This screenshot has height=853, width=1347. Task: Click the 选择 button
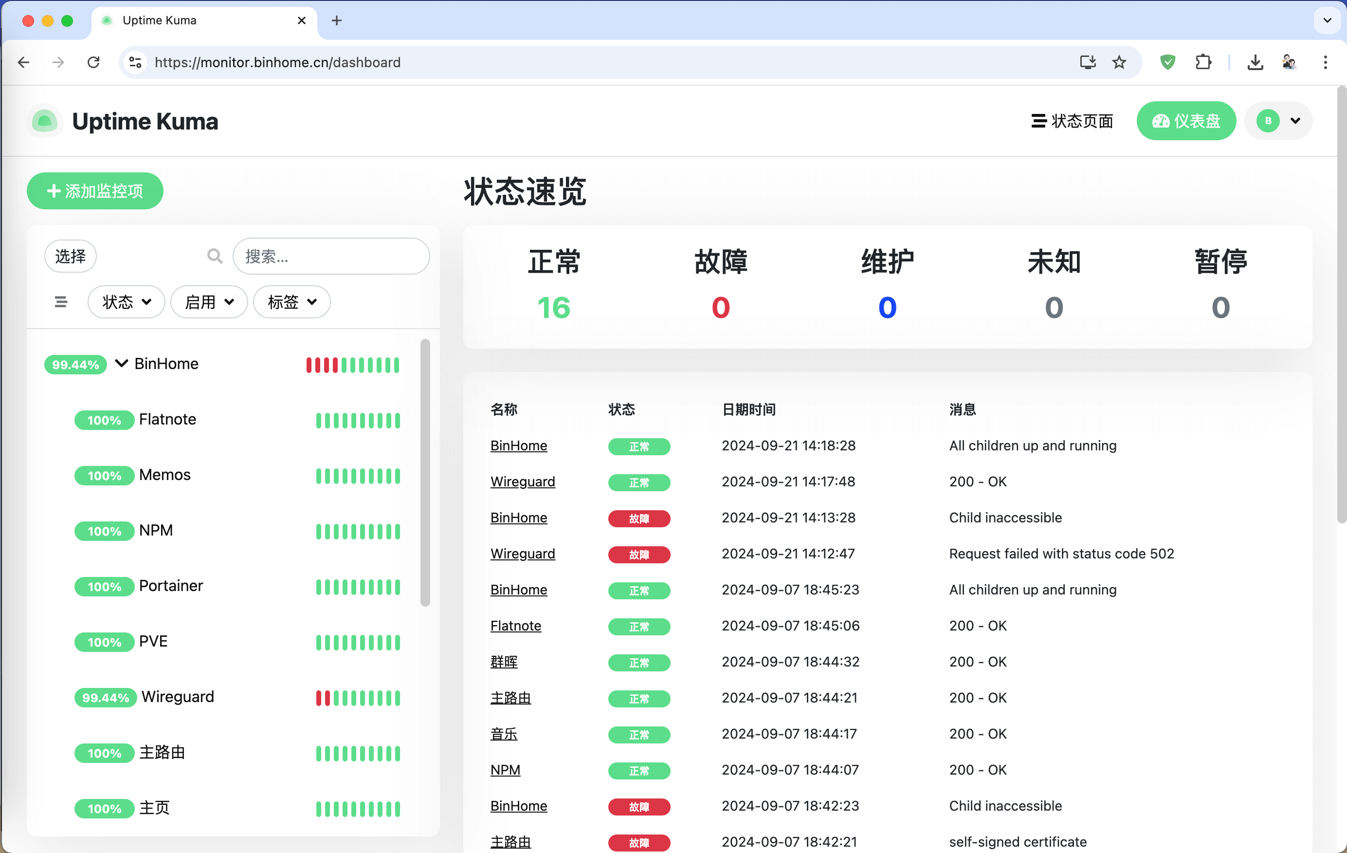click(x=71, y=257)
